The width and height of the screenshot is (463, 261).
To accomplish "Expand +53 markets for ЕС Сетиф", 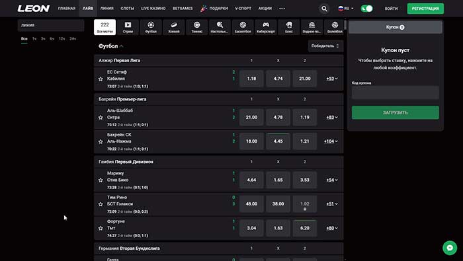I will click(x=332, y=79).
